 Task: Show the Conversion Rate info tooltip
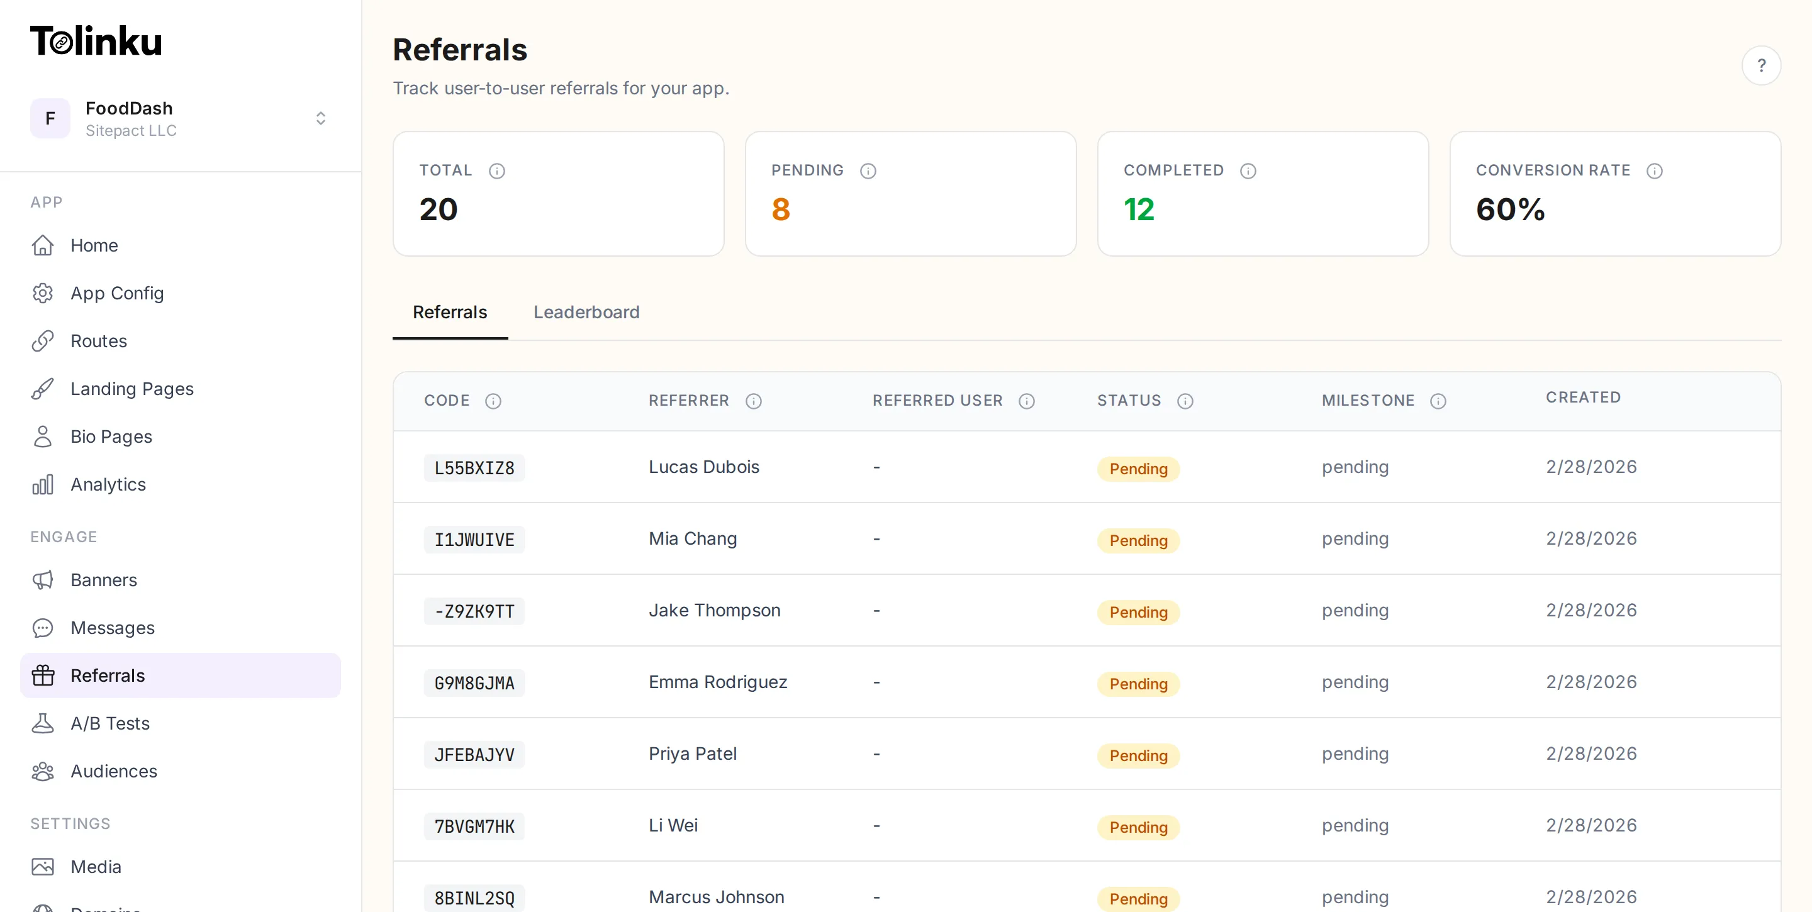pos(1655,170)
